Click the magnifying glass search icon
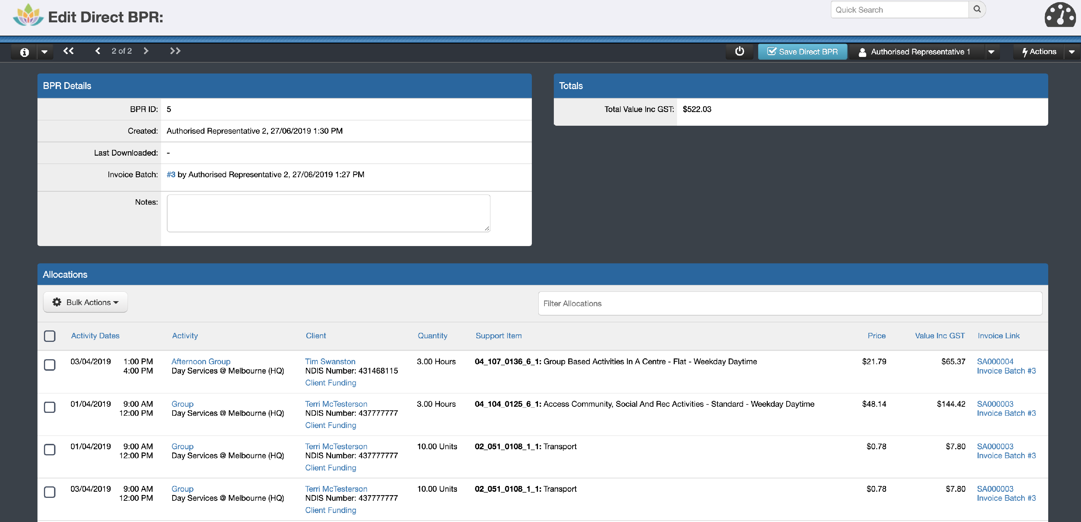Screen dimensions: 1081x522 977,9
